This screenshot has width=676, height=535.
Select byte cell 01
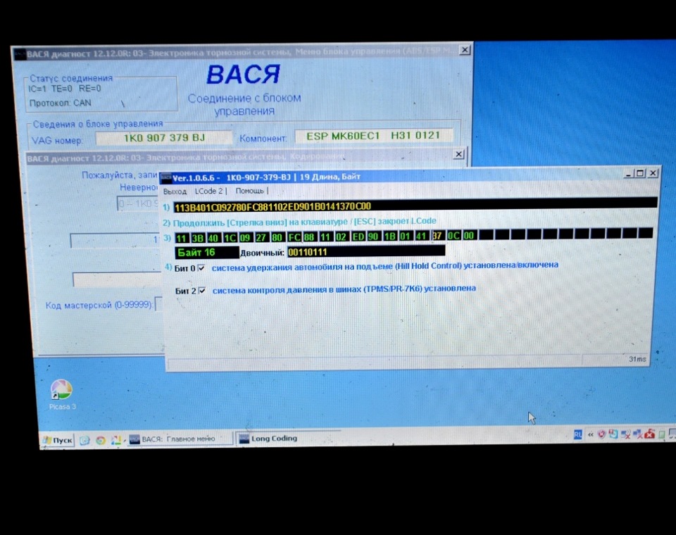405,237
